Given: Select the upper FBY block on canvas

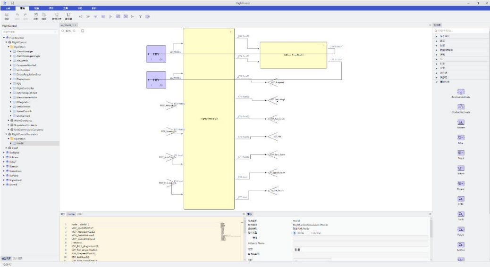Looking at the screenshot, I should tap(156, 54).
